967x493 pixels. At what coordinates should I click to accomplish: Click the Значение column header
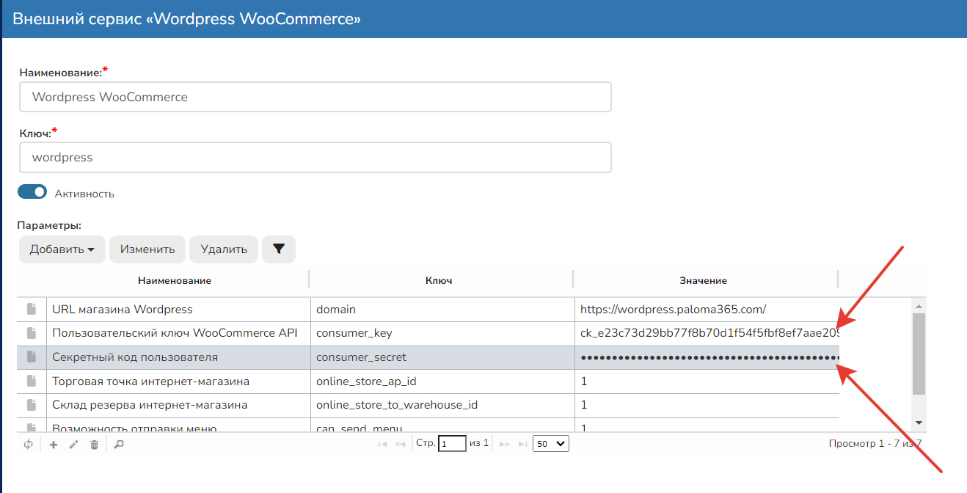coord(702,280)
